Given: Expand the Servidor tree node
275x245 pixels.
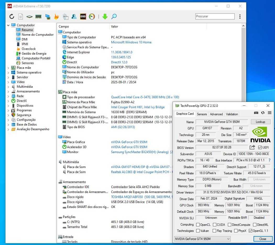Looking at the screenshot, I should 8,77.
